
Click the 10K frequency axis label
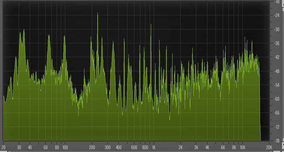pos(242,147)
